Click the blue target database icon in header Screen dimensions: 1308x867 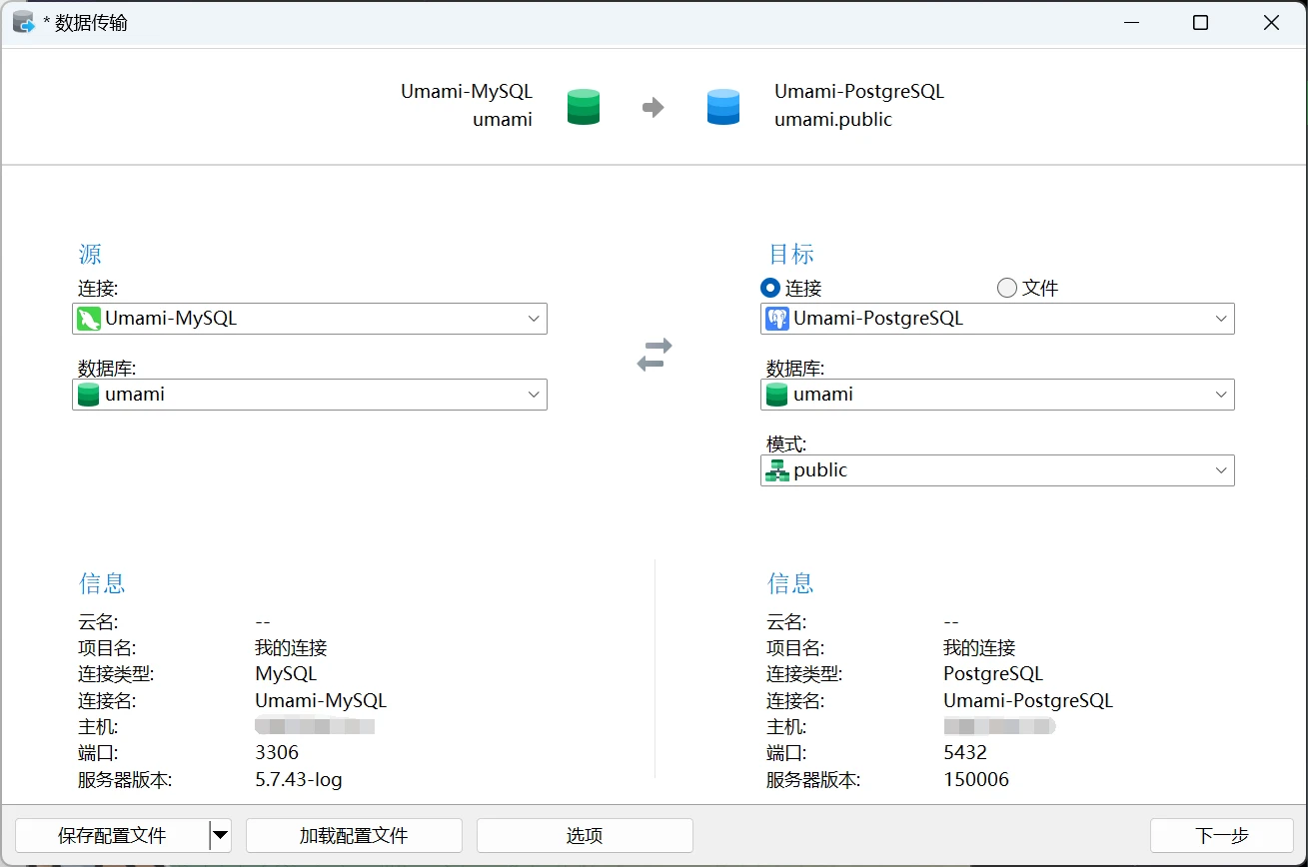coord(722,106)
